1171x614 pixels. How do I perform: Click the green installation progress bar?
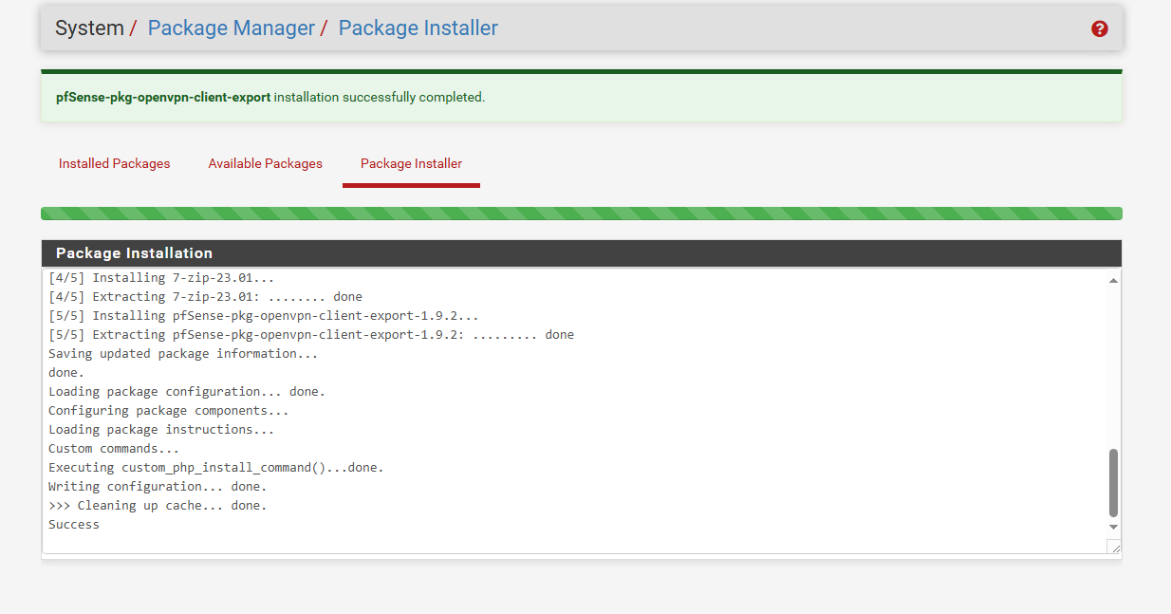[x=582, y=214]
